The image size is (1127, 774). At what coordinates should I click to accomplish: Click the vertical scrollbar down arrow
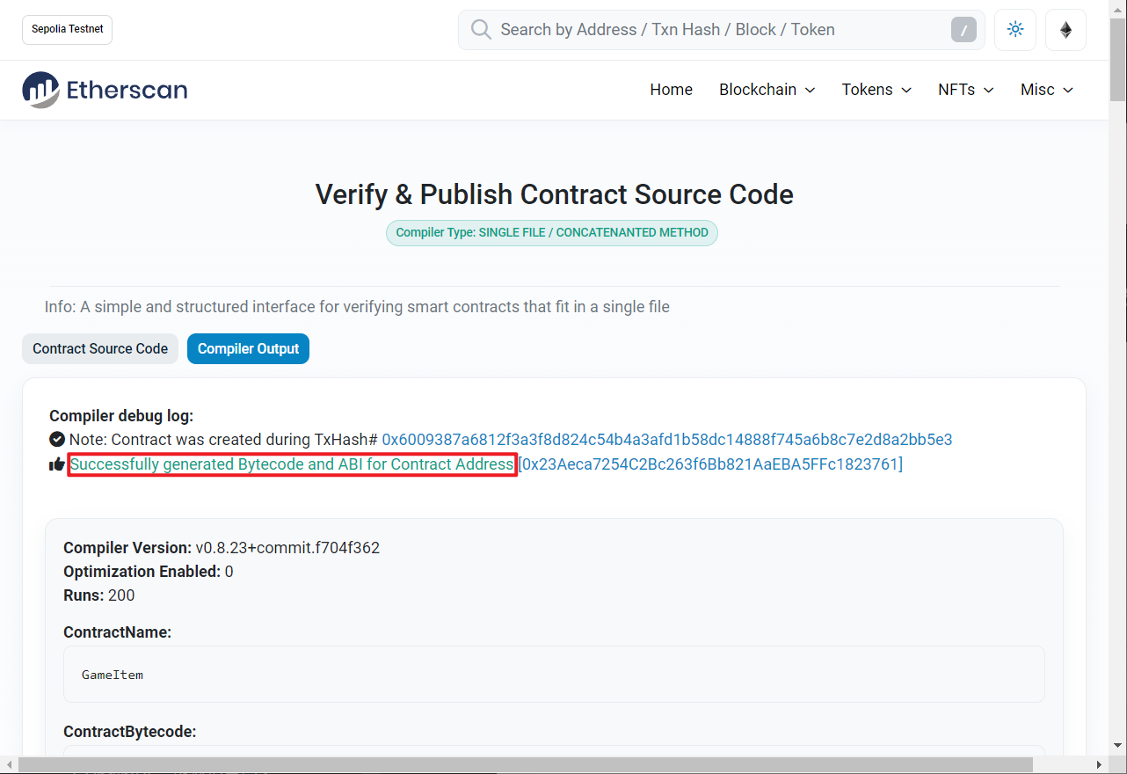(1117, 745)
